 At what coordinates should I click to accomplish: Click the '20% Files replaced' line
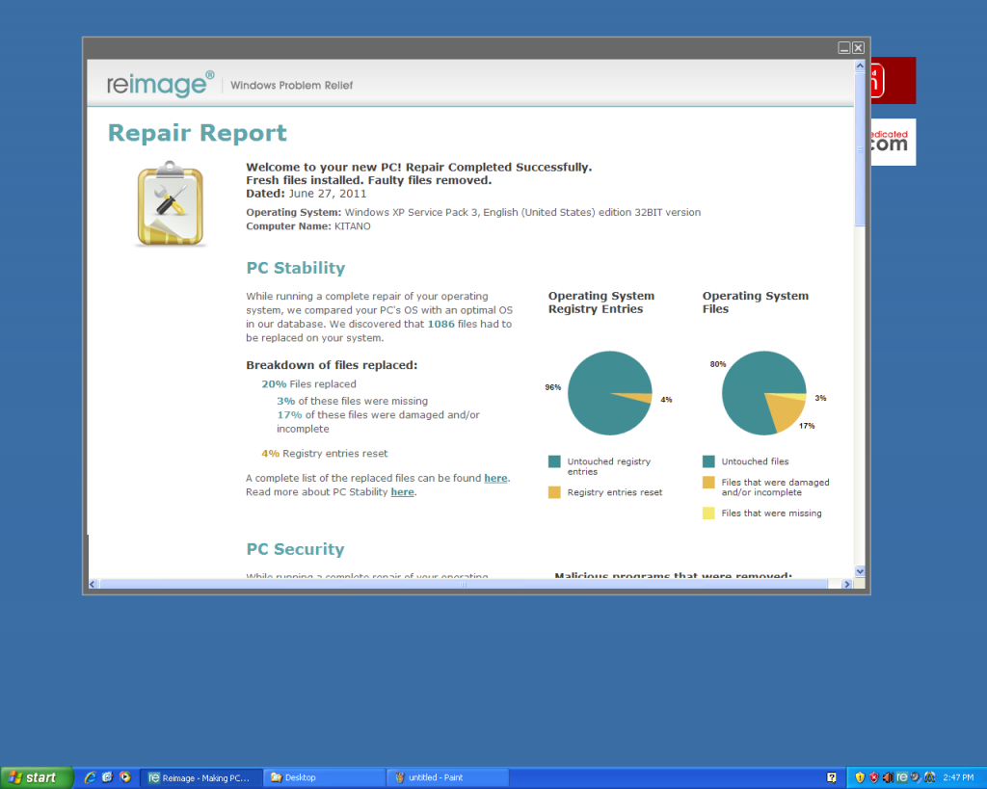309,383
